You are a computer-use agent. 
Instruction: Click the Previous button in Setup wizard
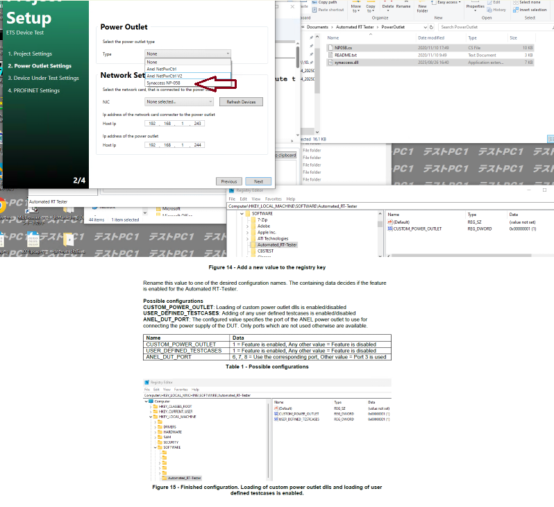229,181
